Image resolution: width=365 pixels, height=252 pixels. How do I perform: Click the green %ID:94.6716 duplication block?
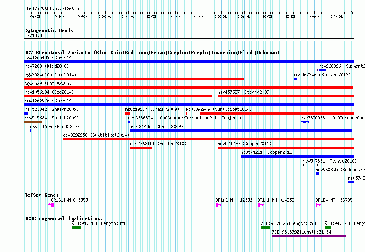pyautogui.click(x=328, y=227)
